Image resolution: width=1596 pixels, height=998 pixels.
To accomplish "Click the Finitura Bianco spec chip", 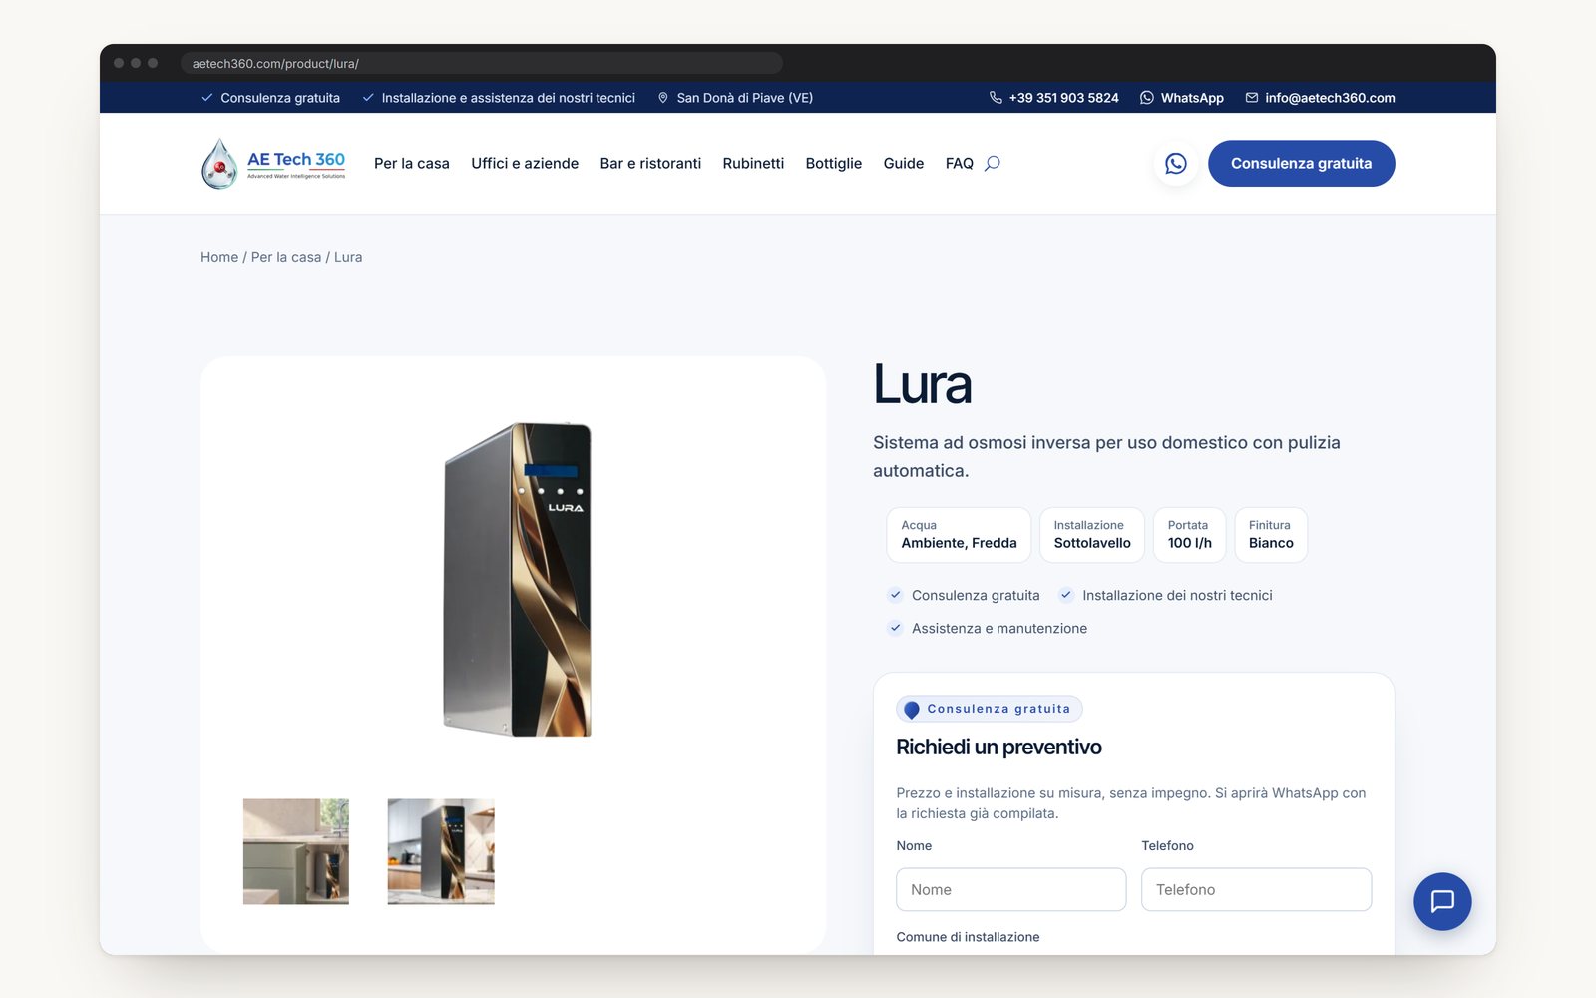I will pyautogui.click(x=1271, y=535).
